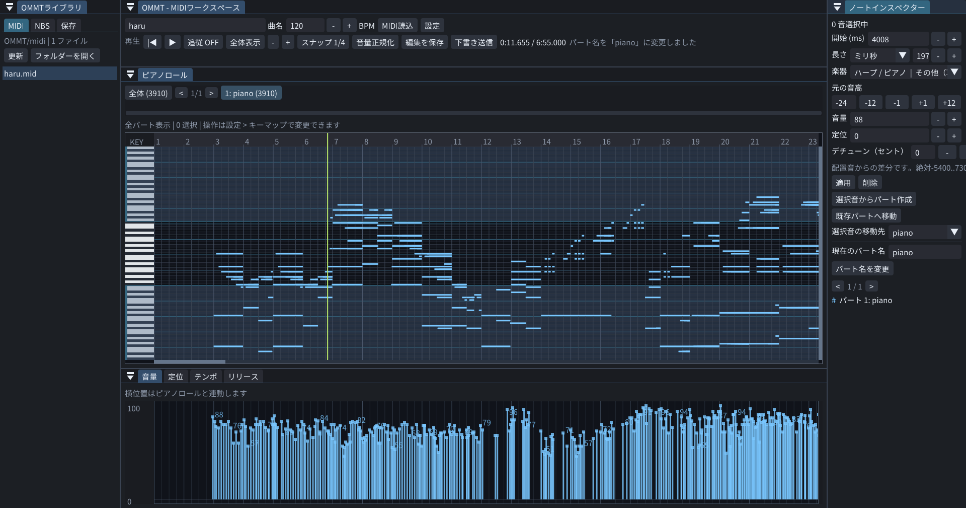Decrease 定位 pan with minus
This screenshot has height=508, width=966.
click(x=938, y=136)
